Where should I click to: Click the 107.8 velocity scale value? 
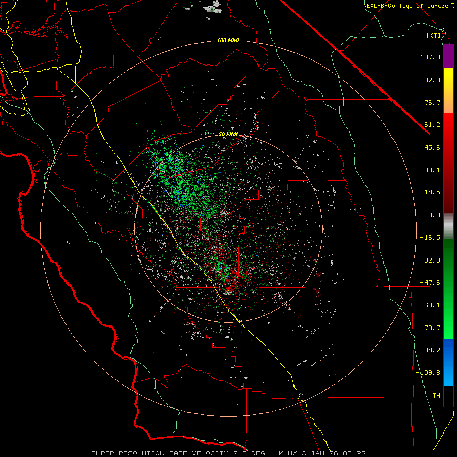pos(430,57)
